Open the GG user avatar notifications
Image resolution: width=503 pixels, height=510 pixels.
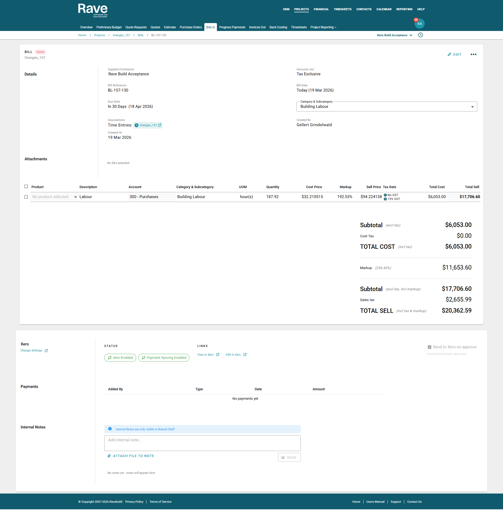tap(419, 24)
